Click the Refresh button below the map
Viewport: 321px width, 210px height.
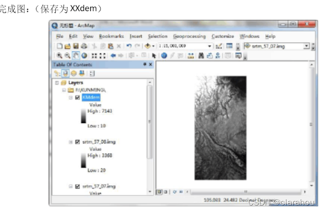174,192
